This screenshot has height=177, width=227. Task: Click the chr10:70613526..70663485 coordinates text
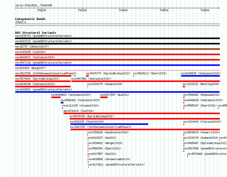34,5
